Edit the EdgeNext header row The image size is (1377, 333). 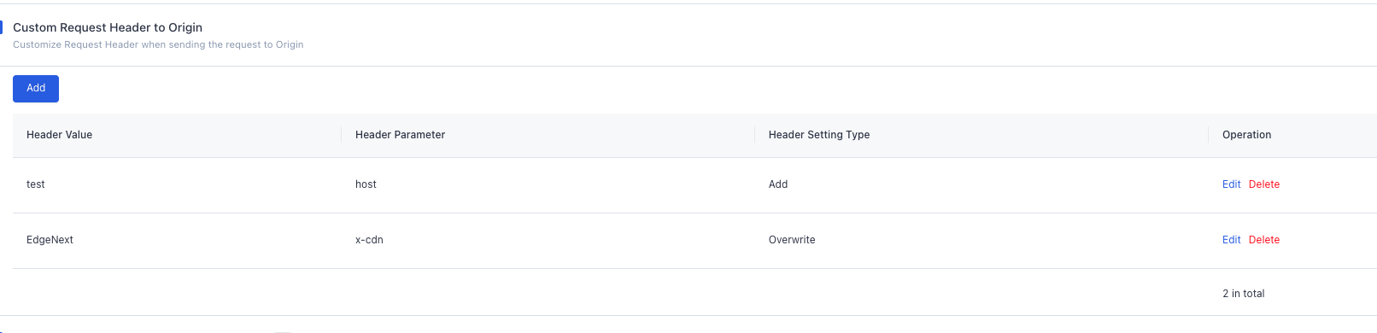pyautogui.click(x=1231, y=240)
